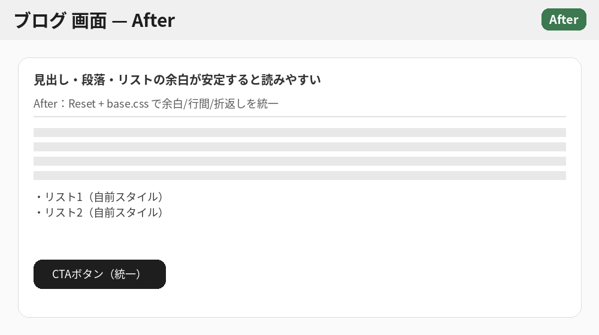Click the first gray placeholder paragraph bar
The width and height of the screenshot is (599, 335).
click(x=299, y=132)
